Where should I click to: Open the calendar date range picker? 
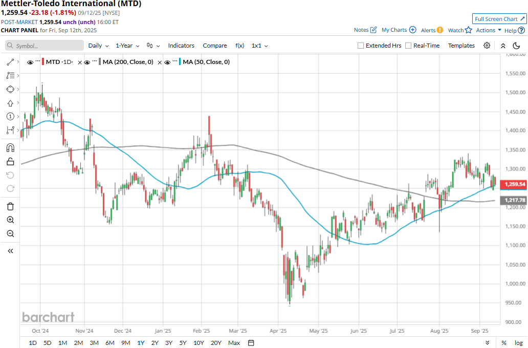[x=251, y=342]
